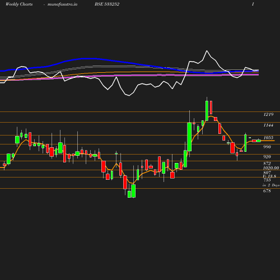
Task: Click the 1055 price level label
Action: [x=268, y=138]
